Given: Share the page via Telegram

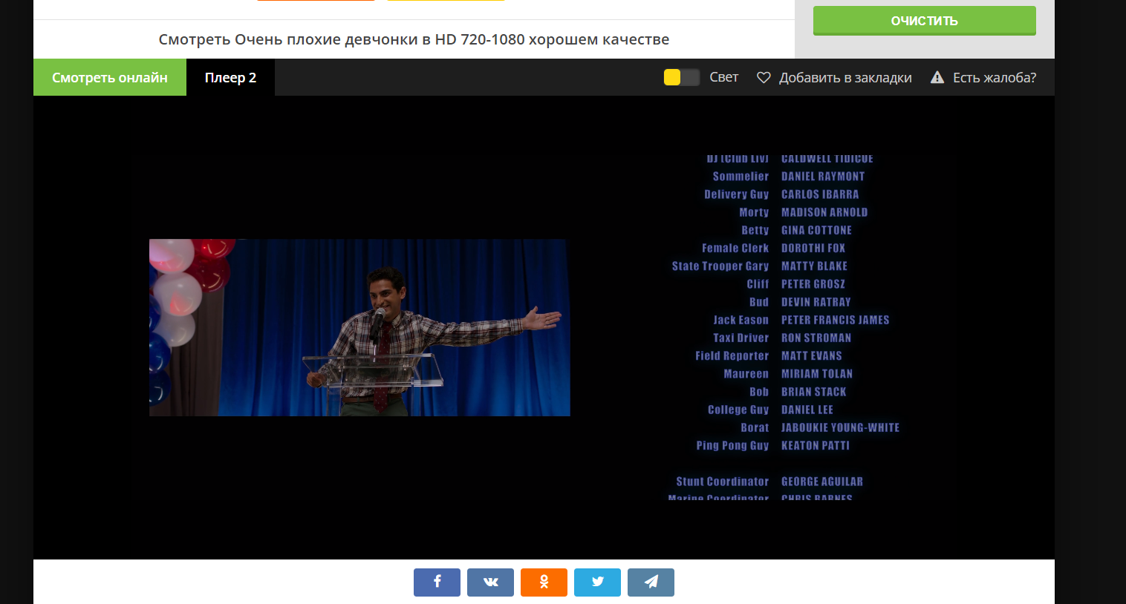Looking at the screenshot, I should tap(651, 582).
